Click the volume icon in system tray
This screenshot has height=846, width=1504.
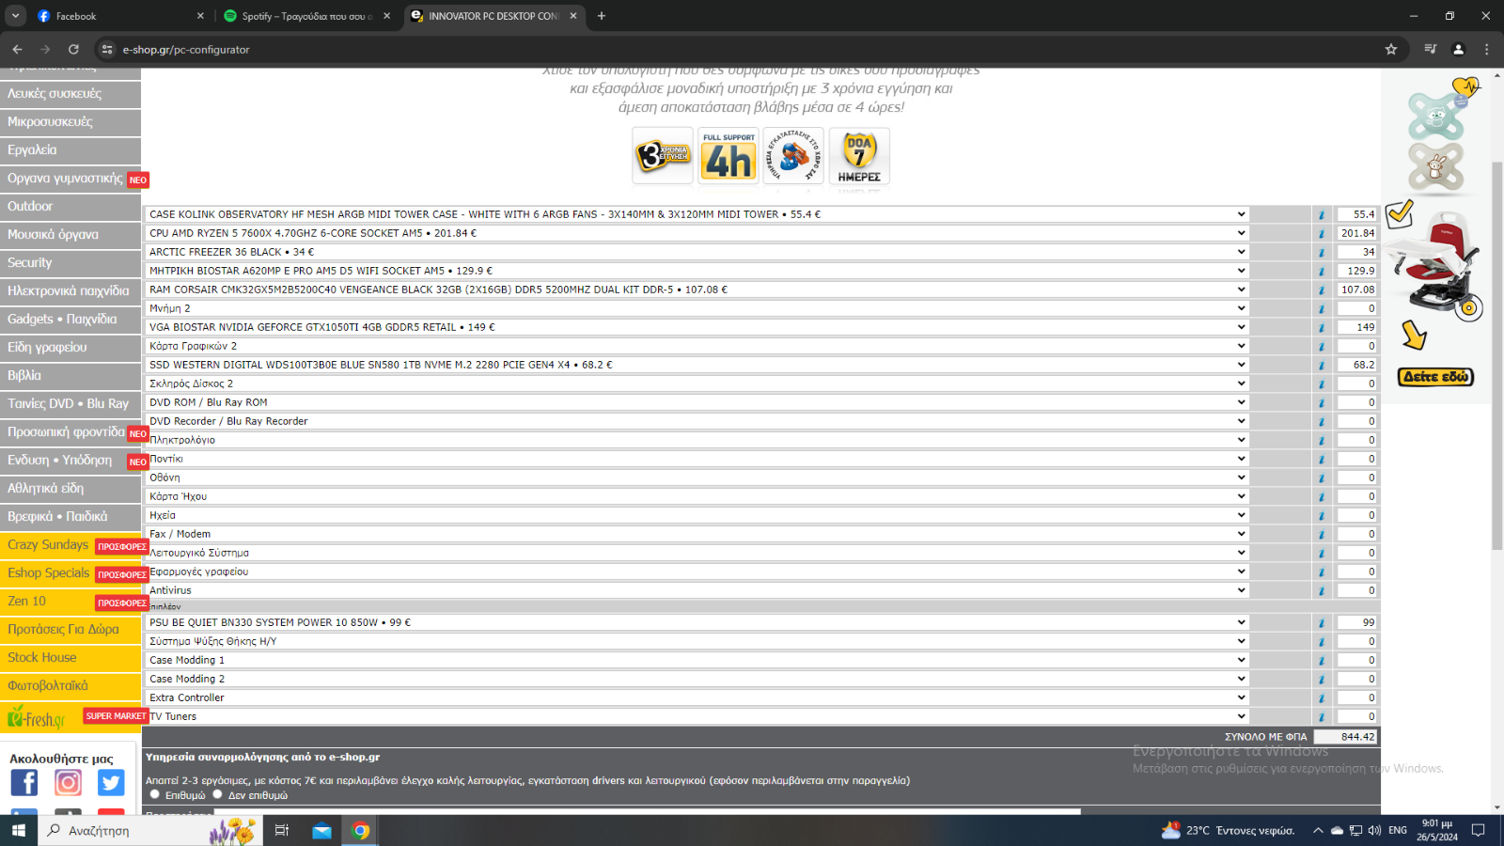[x=1374, y=830]
